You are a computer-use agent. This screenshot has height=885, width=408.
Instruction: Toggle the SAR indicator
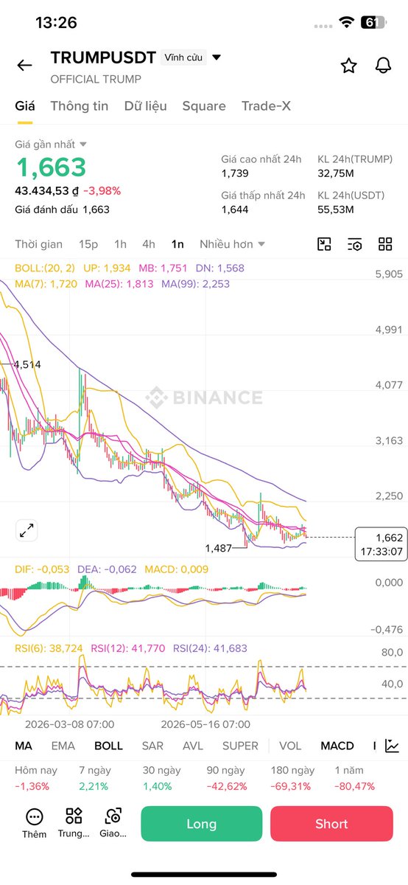point(152,746)
